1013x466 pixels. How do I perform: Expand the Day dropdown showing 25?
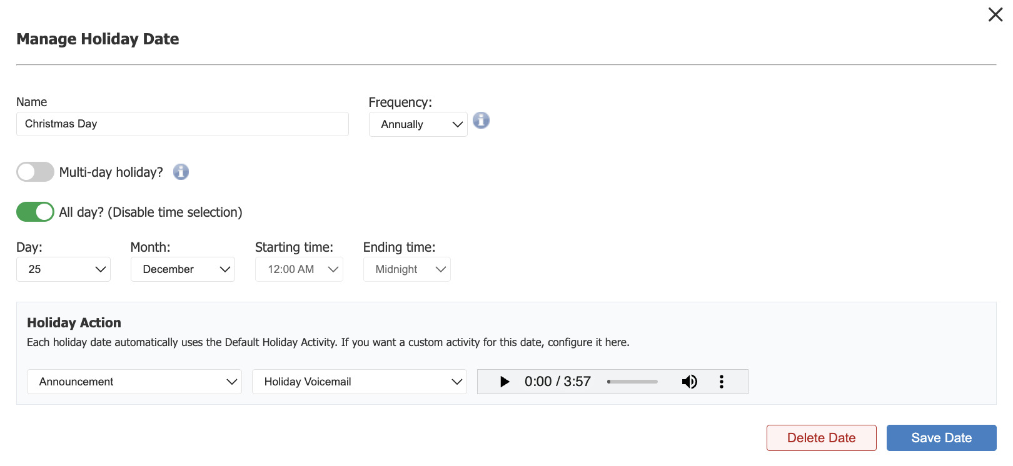(x=63, y=269)
